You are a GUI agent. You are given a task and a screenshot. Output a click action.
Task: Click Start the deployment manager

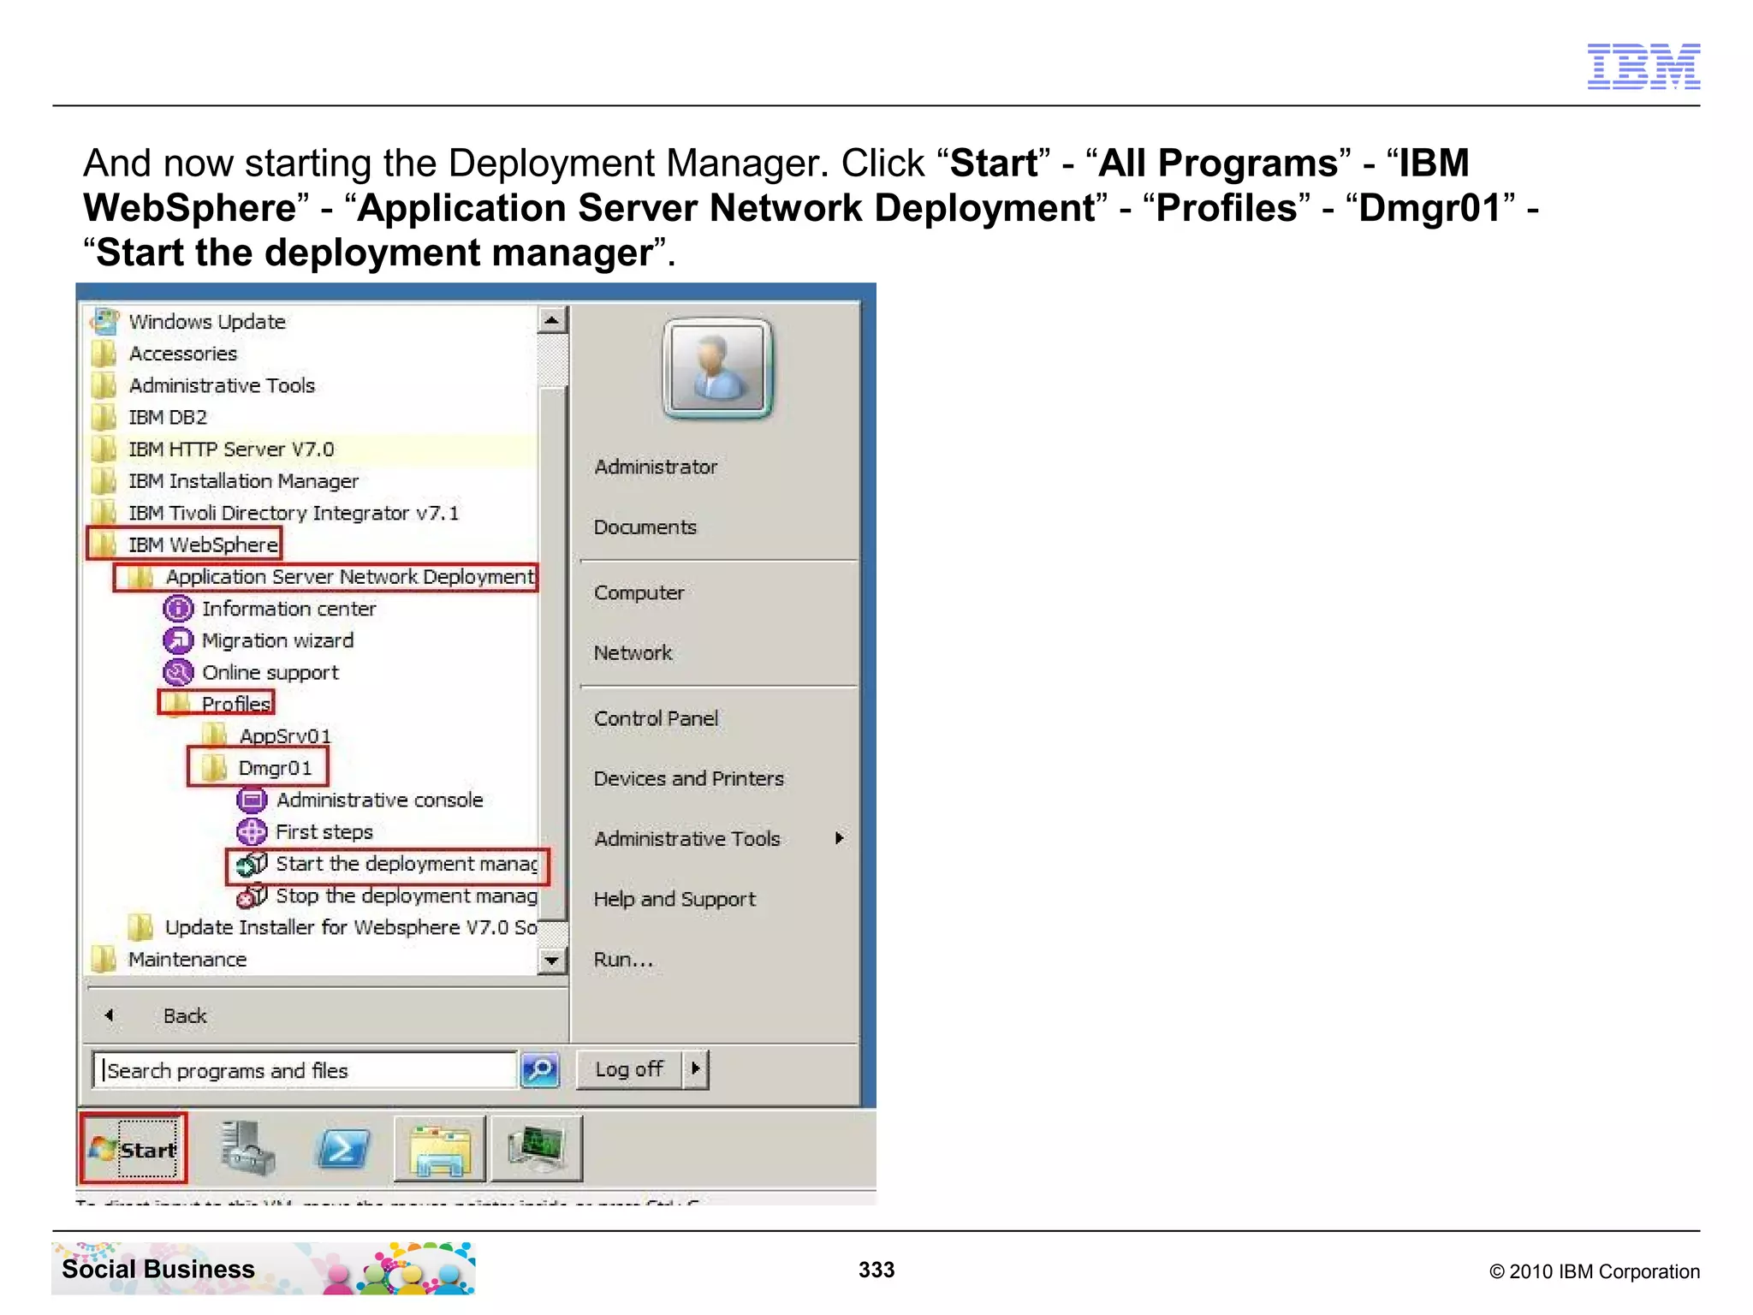point(387,865)
